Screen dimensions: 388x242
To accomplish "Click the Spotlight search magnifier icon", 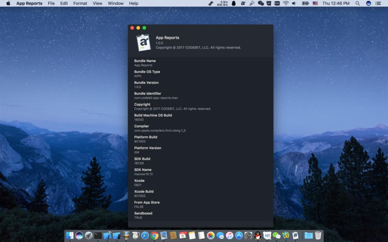I will click(357, 3).
